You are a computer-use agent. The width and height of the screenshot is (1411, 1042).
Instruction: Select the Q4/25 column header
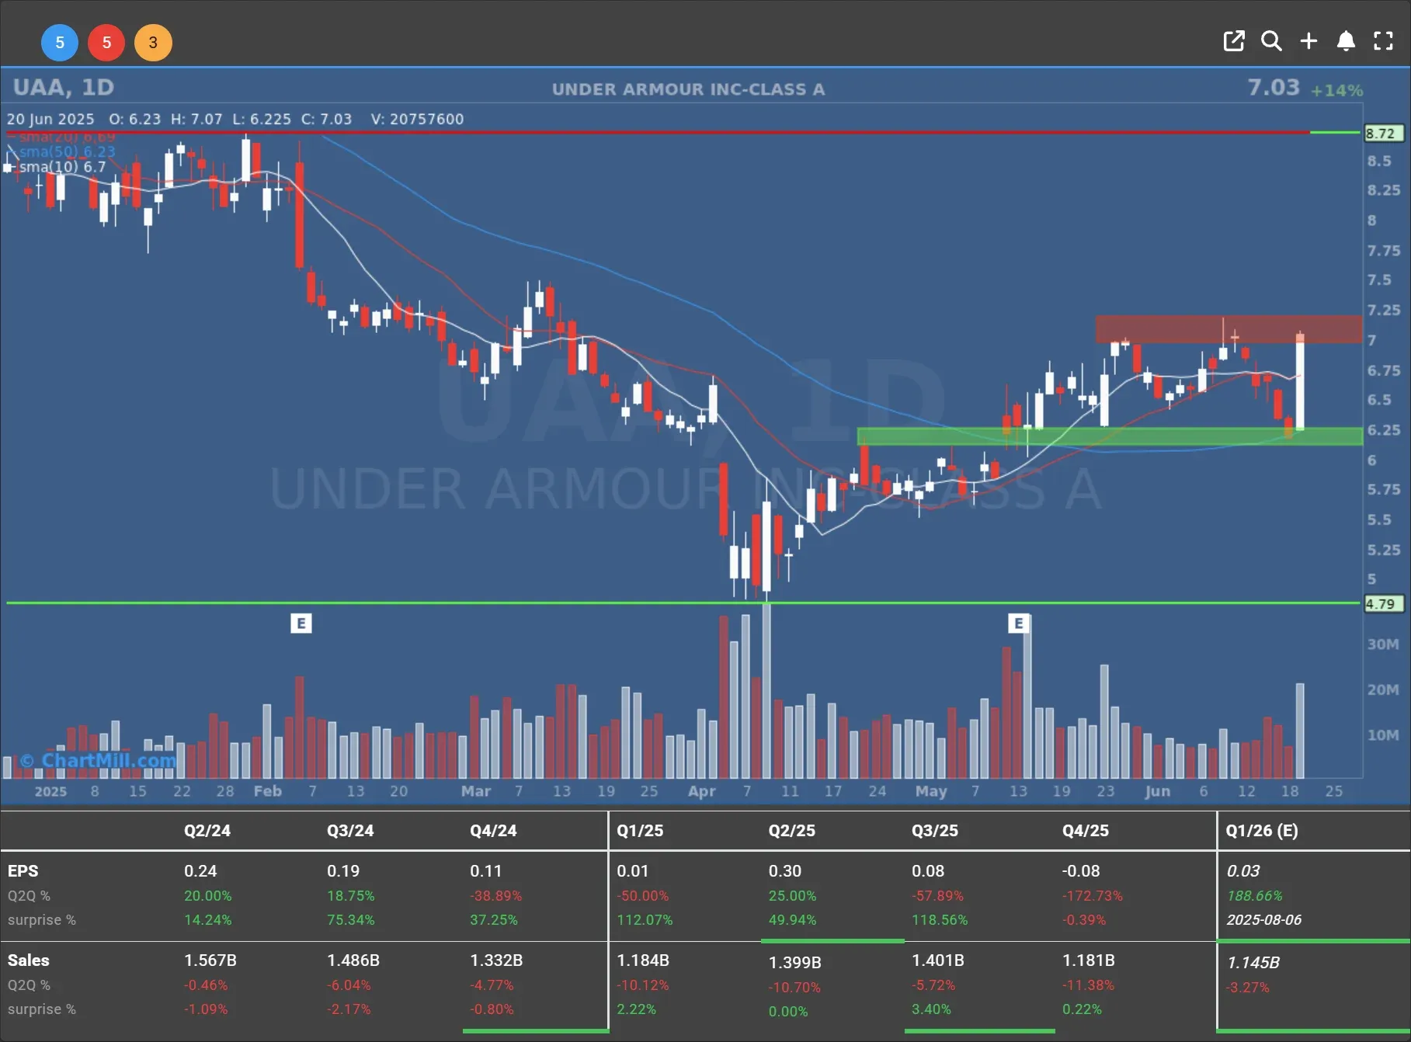coord(1086,831)
